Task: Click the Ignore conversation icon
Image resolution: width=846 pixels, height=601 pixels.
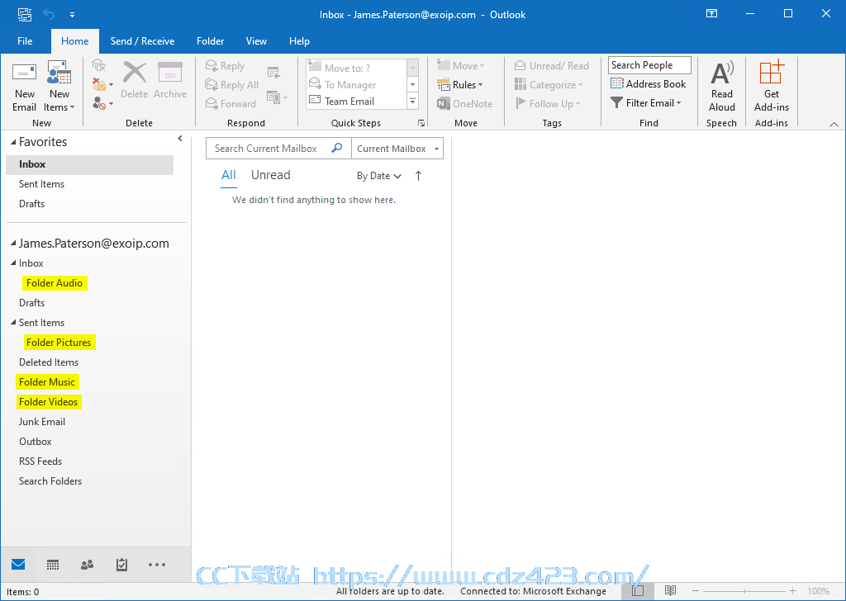Action: pyautogui.click(x=99, y=66)
